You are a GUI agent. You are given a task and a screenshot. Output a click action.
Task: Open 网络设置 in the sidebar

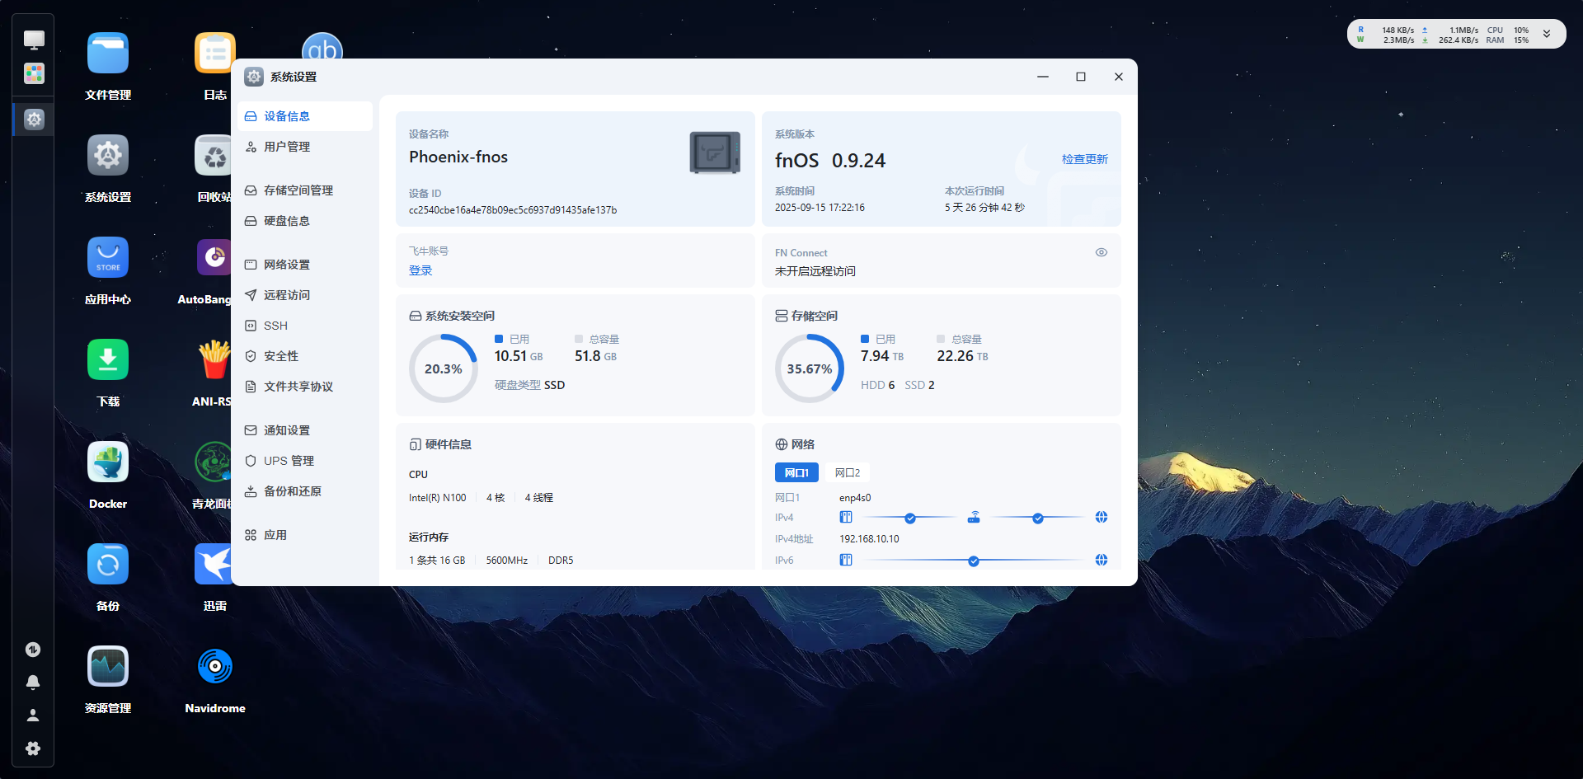(305, 265)
